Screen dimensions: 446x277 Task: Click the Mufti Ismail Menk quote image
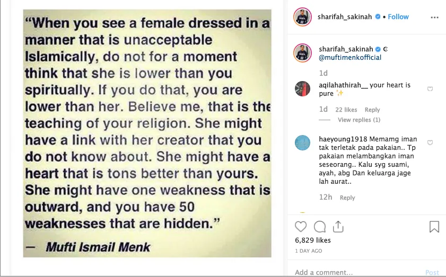[x=147, y=133]
